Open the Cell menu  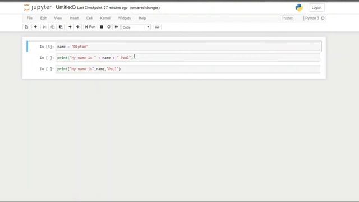click(x=89, y=18)
